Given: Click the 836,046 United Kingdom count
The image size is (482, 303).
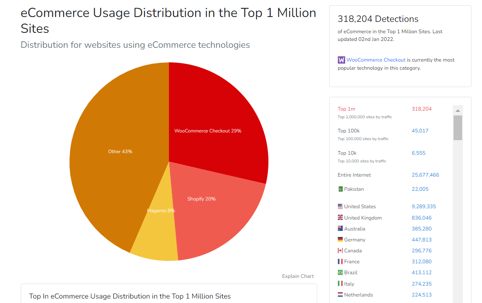Looking at the screenshot, I should pos(421,218).
